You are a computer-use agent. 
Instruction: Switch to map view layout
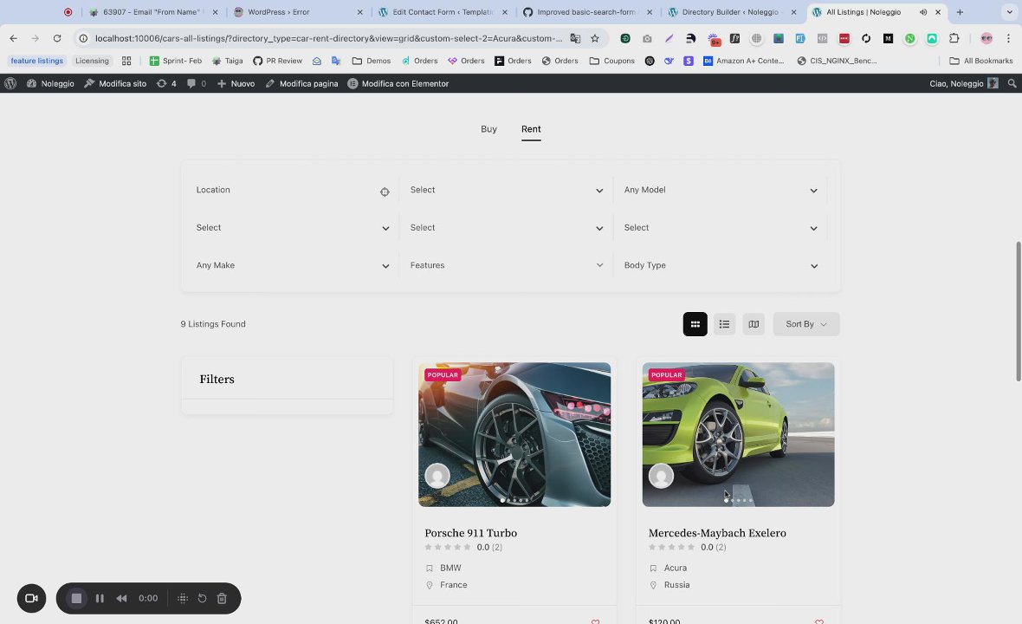click(754, 324)
